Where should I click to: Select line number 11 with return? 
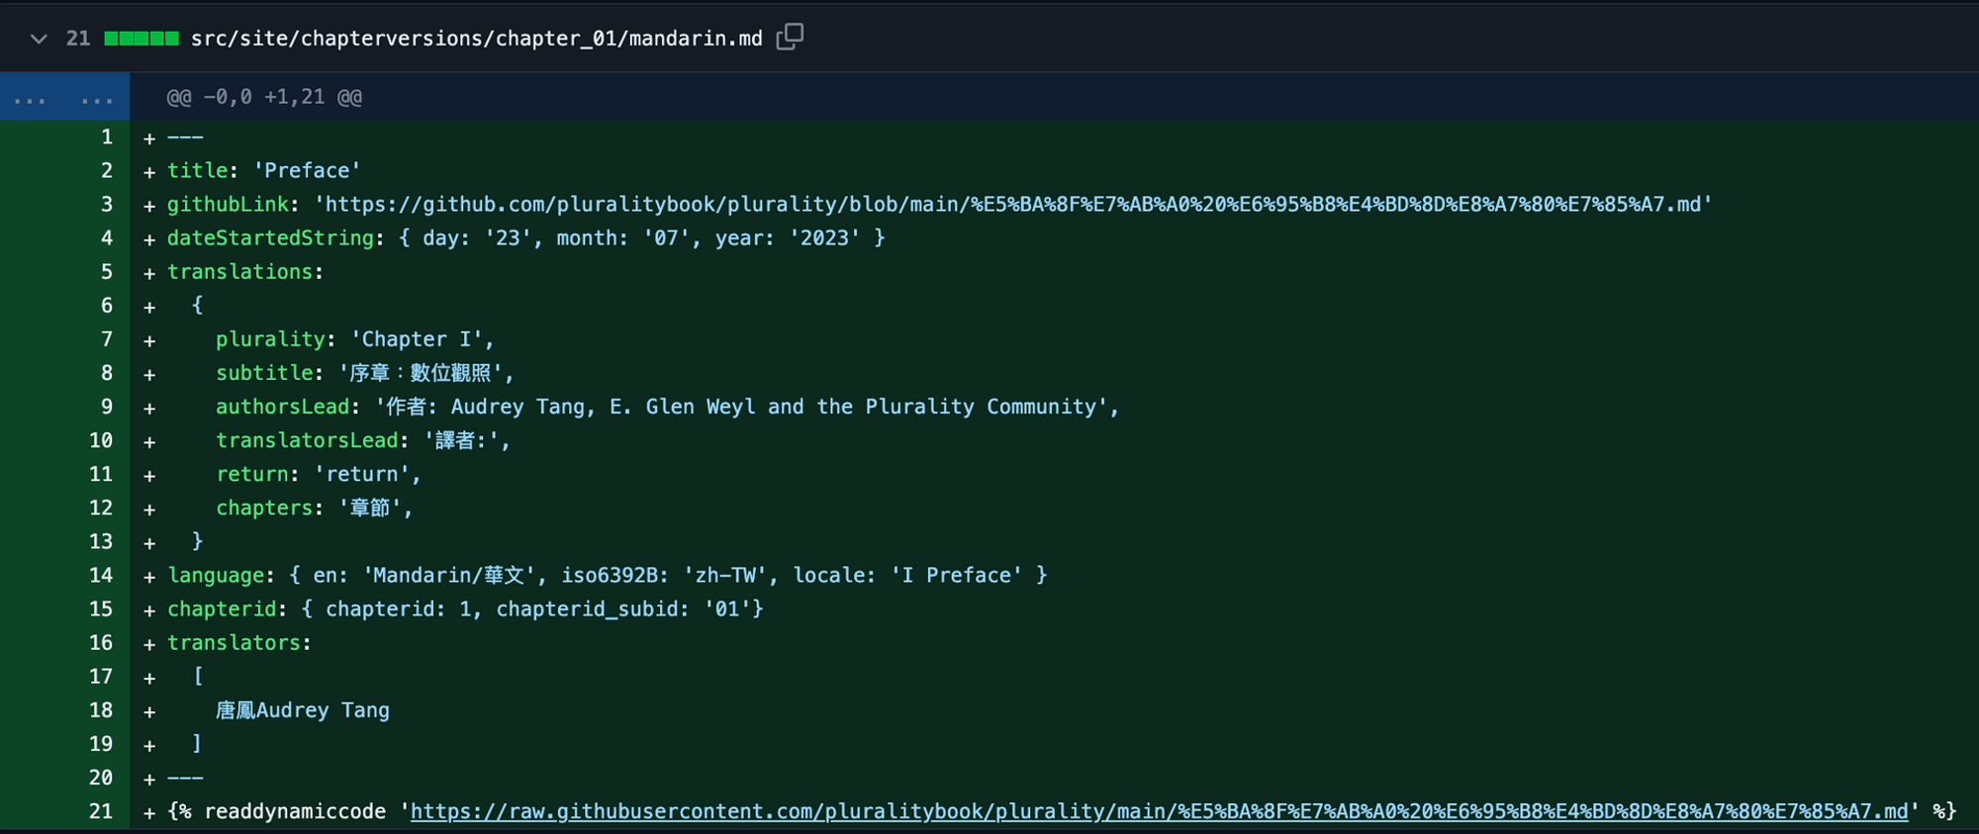(101, 474)
